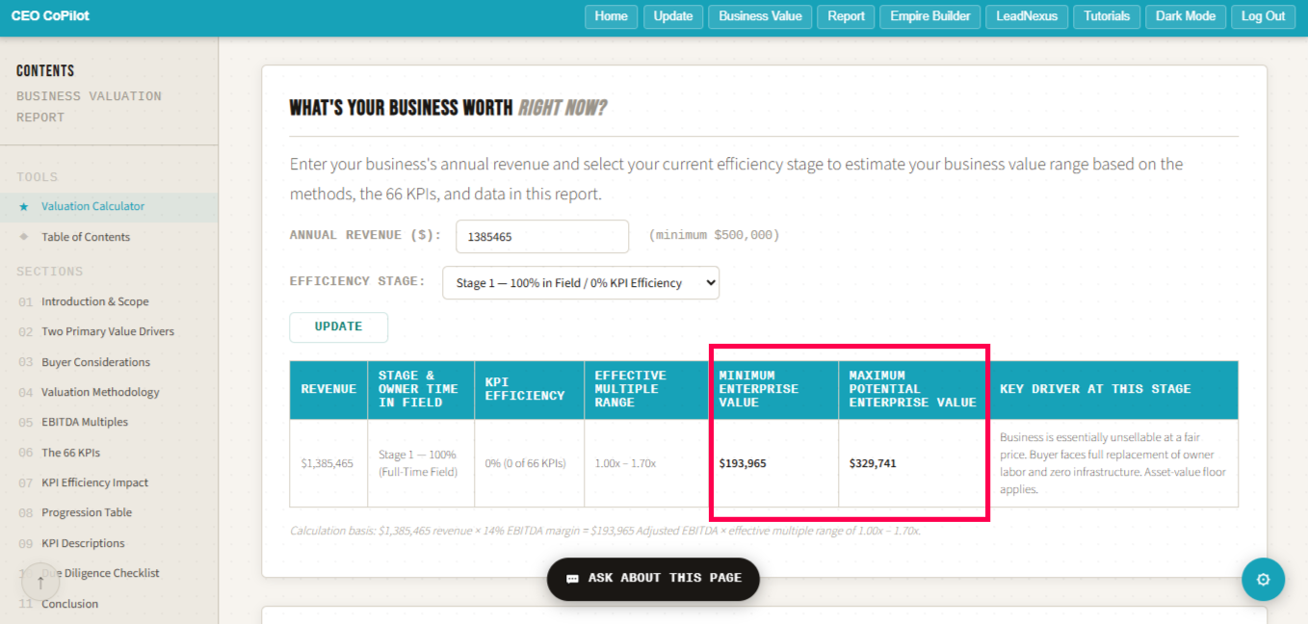Click the Annual Revenue input field

click(x=541, y=236)
